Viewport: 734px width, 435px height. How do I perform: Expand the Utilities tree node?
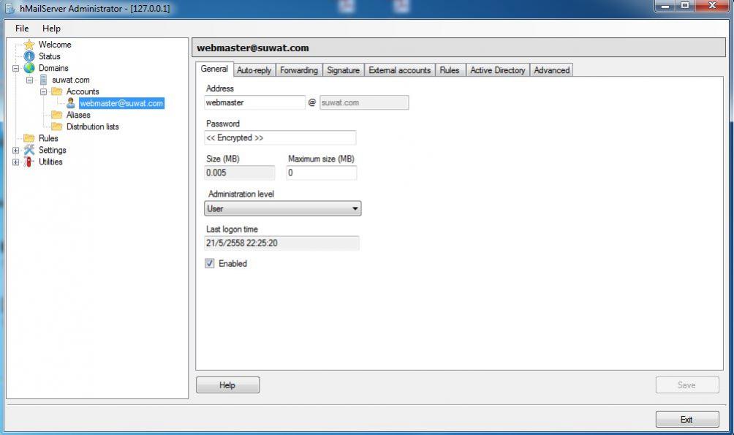pos(15,162)
